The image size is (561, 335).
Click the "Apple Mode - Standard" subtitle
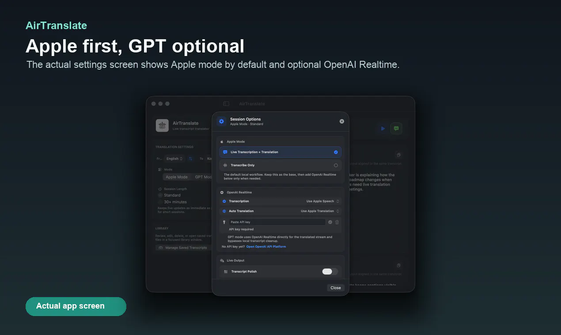click(246, 124)
